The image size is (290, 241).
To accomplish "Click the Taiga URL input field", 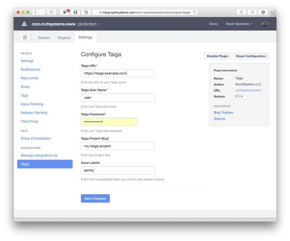I will (x=117, y=73).
